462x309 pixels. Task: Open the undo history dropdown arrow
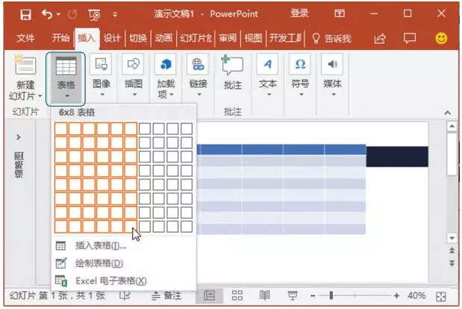click(58, 14)
